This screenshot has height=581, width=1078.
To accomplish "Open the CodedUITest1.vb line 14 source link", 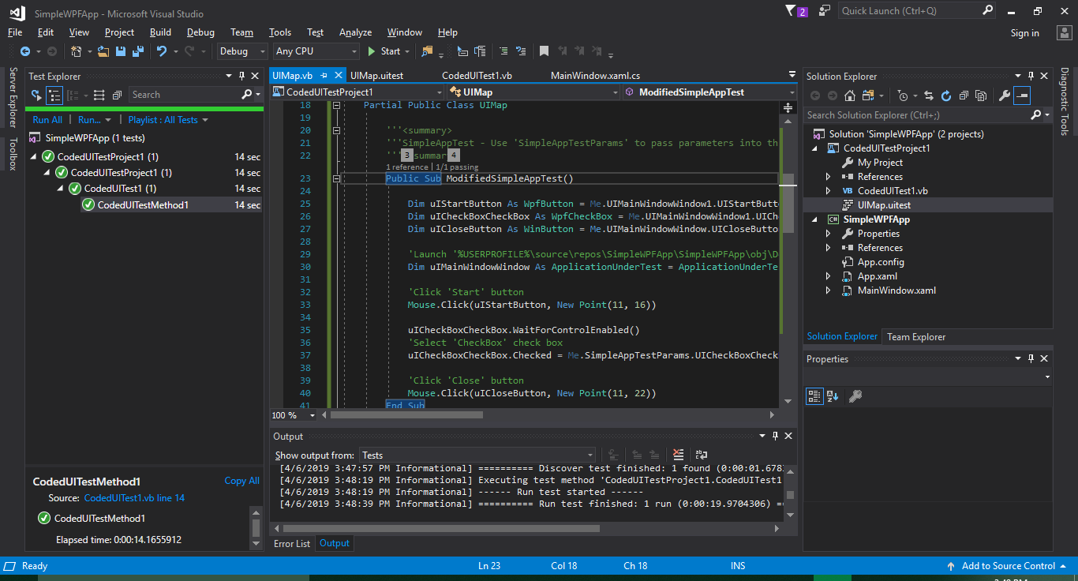I will tap(134, 498).
